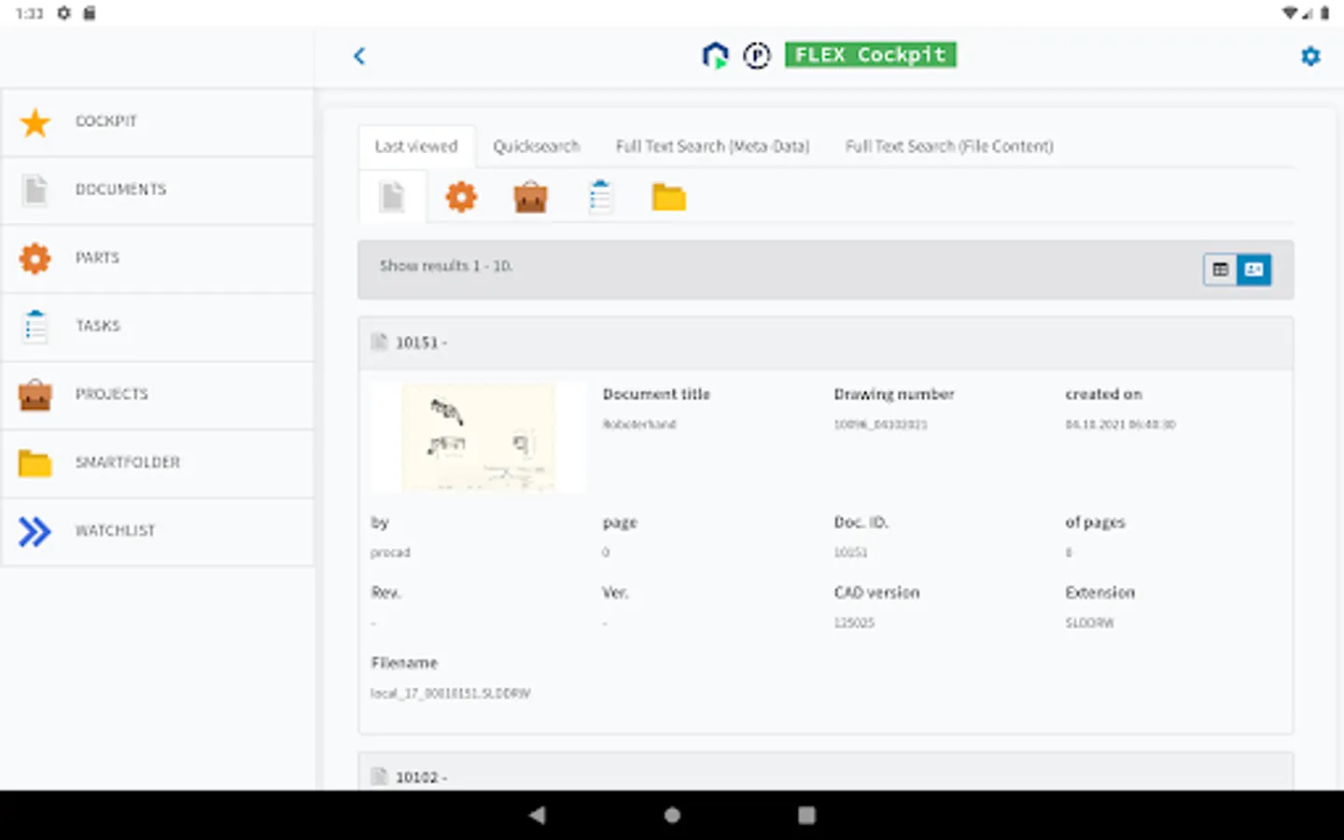This screenshot has height=840, width=1344.
Task: Switch to table list view
Action: (1220, 270)
